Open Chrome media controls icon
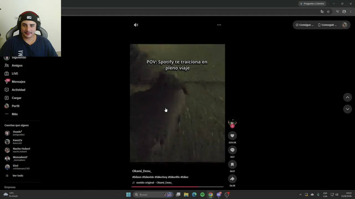 click(337, 12)
